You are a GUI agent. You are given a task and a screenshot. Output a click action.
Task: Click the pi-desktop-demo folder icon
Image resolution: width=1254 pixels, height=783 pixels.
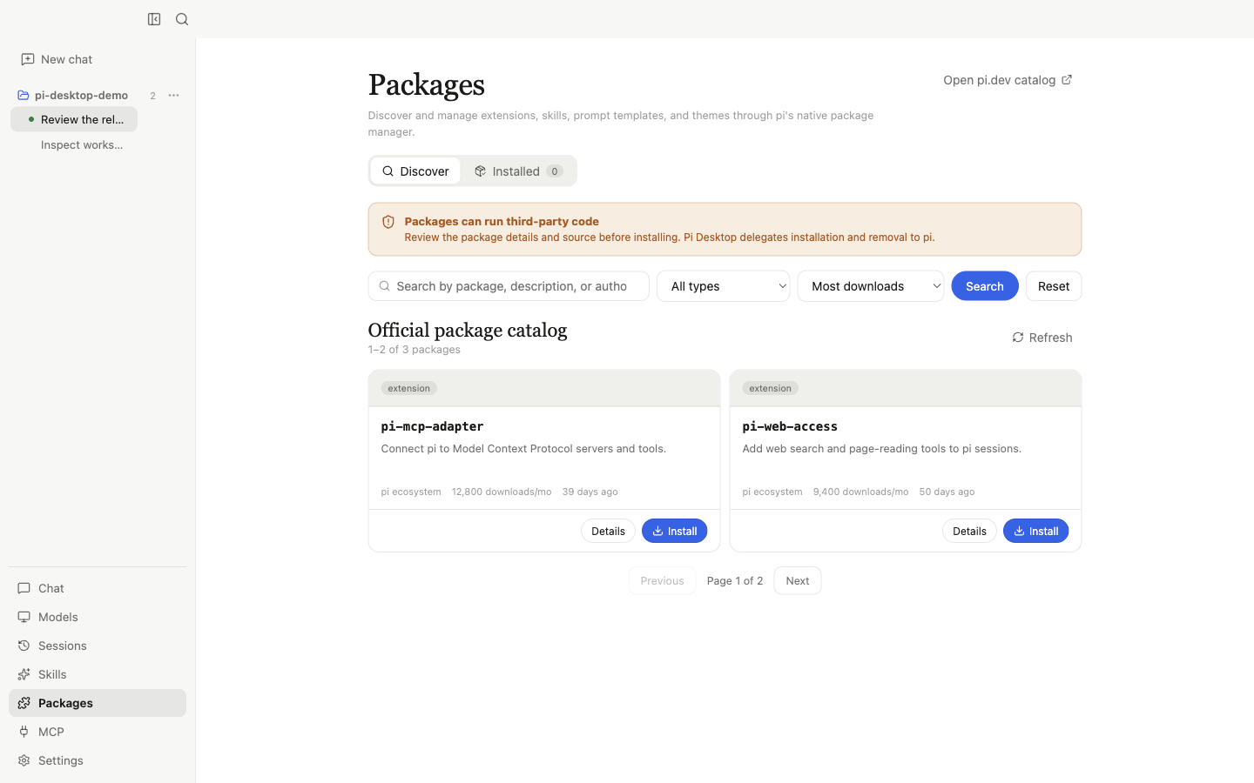pos(24,96)
